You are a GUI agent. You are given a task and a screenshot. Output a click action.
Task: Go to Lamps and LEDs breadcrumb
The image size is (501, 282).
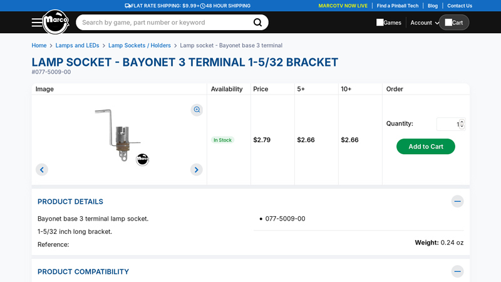click(77, 45)
